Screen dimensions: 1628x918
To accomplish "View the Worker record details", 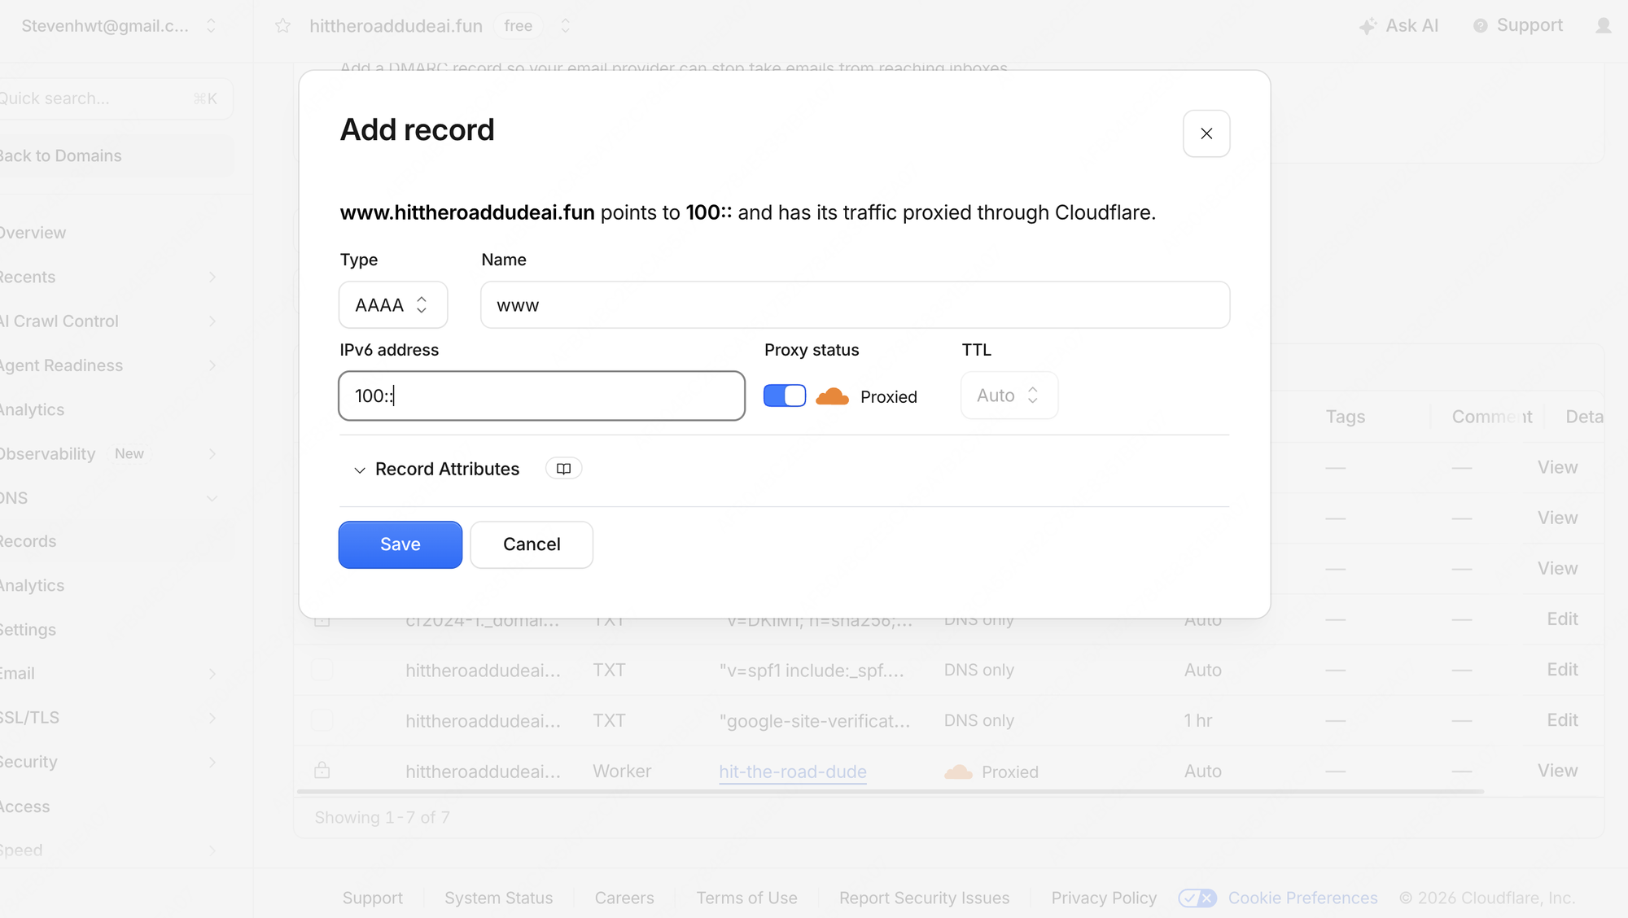I will (1557, 771).
